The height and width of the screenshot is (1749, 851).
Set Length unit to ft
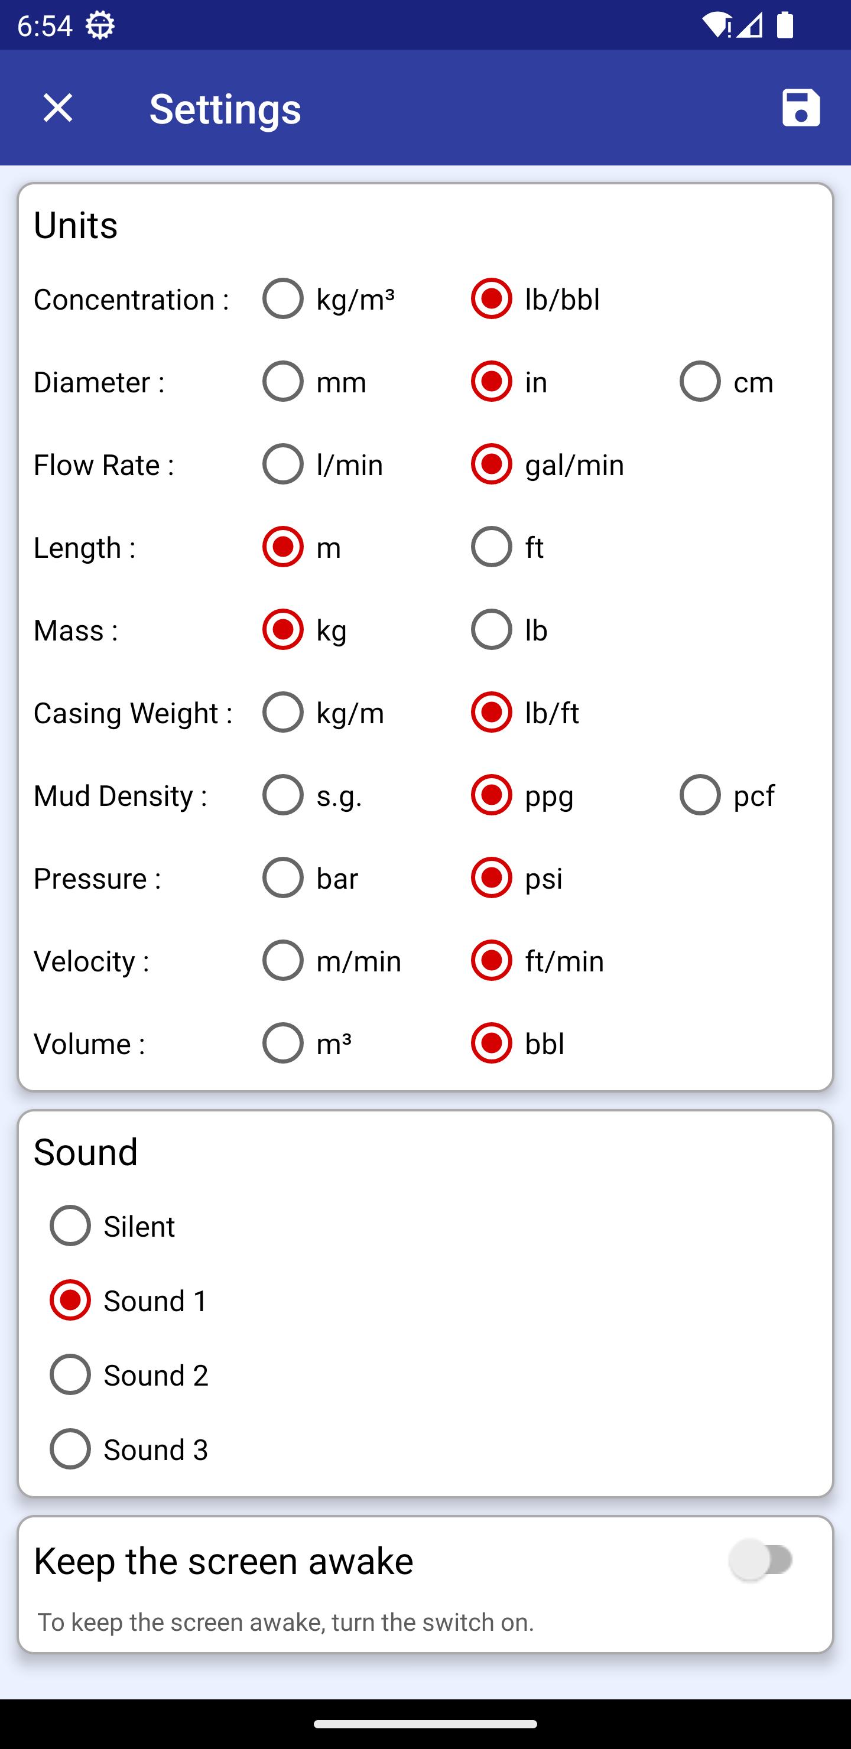[506, 547]
